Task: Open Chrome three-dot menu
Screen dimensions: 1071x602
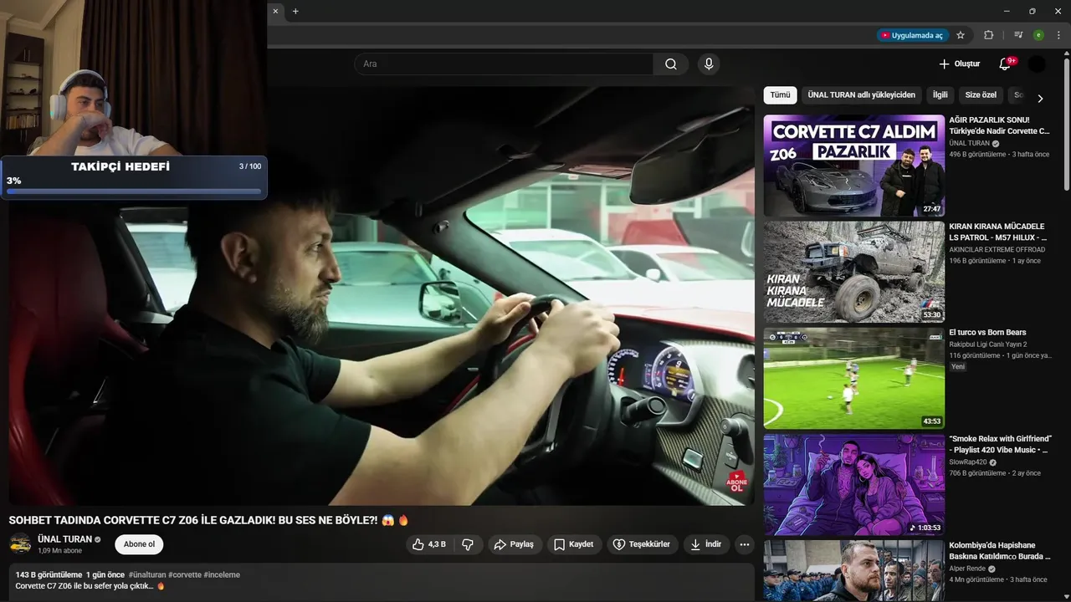Action: (x=1058, y=35)
